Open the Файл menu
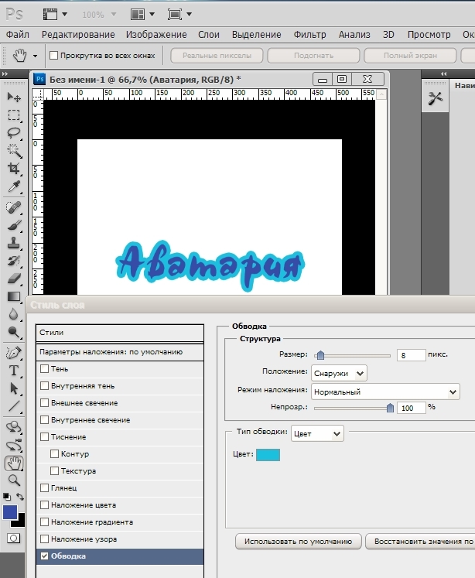 coord(17,35)
